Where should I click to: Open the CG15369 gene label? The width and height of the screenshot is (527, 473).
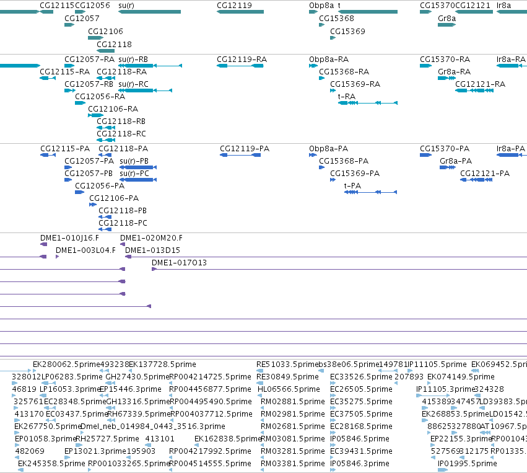(x=347, y=31)
